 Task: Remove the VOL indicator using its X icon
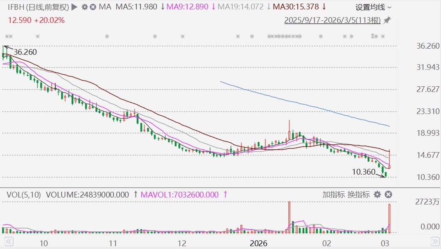point(389,195)
